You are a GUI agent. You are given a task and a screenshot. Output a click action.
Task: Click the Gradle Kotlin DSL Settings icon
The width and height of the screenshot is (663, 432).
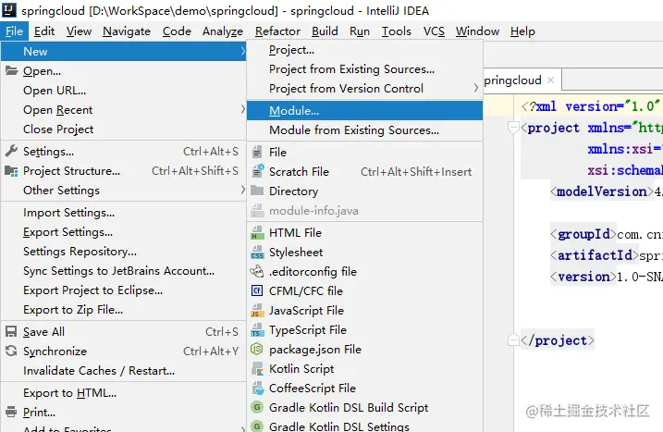click(x=257, y=426)
